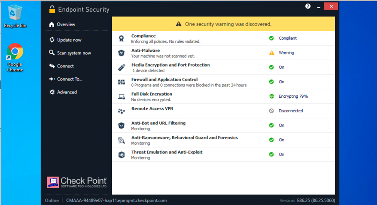377x205 pixels.
Task: Click the green check for Anti-Bot status
Action: [x=271, y=125]
